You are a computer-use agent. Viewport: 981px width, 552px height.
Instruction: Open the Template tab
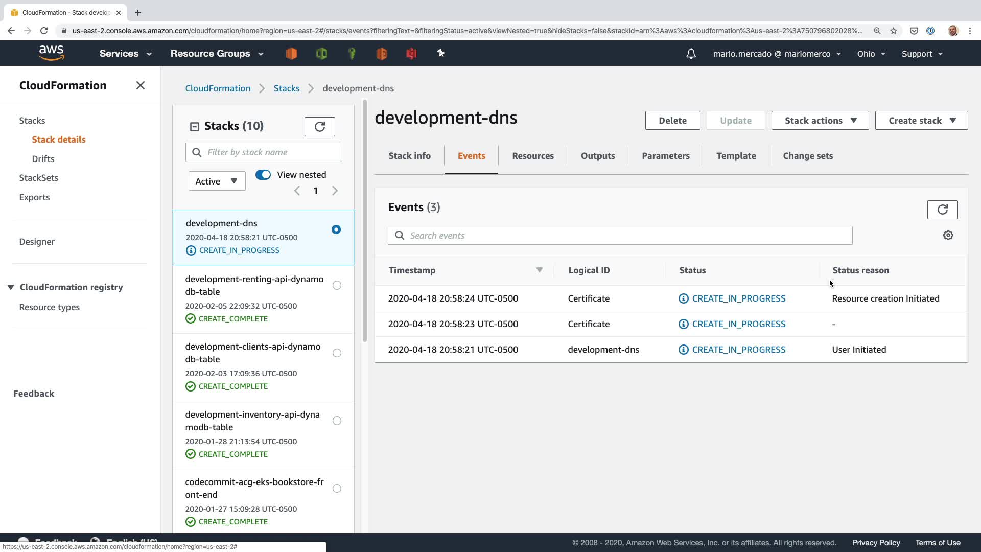click(x=736, y=156)
